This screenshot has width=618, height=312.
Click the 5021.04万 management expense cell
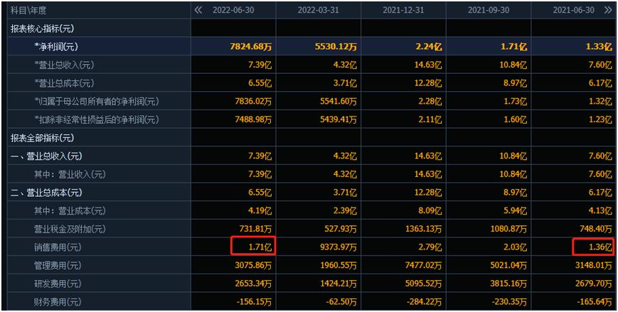[x=508, y=266]
